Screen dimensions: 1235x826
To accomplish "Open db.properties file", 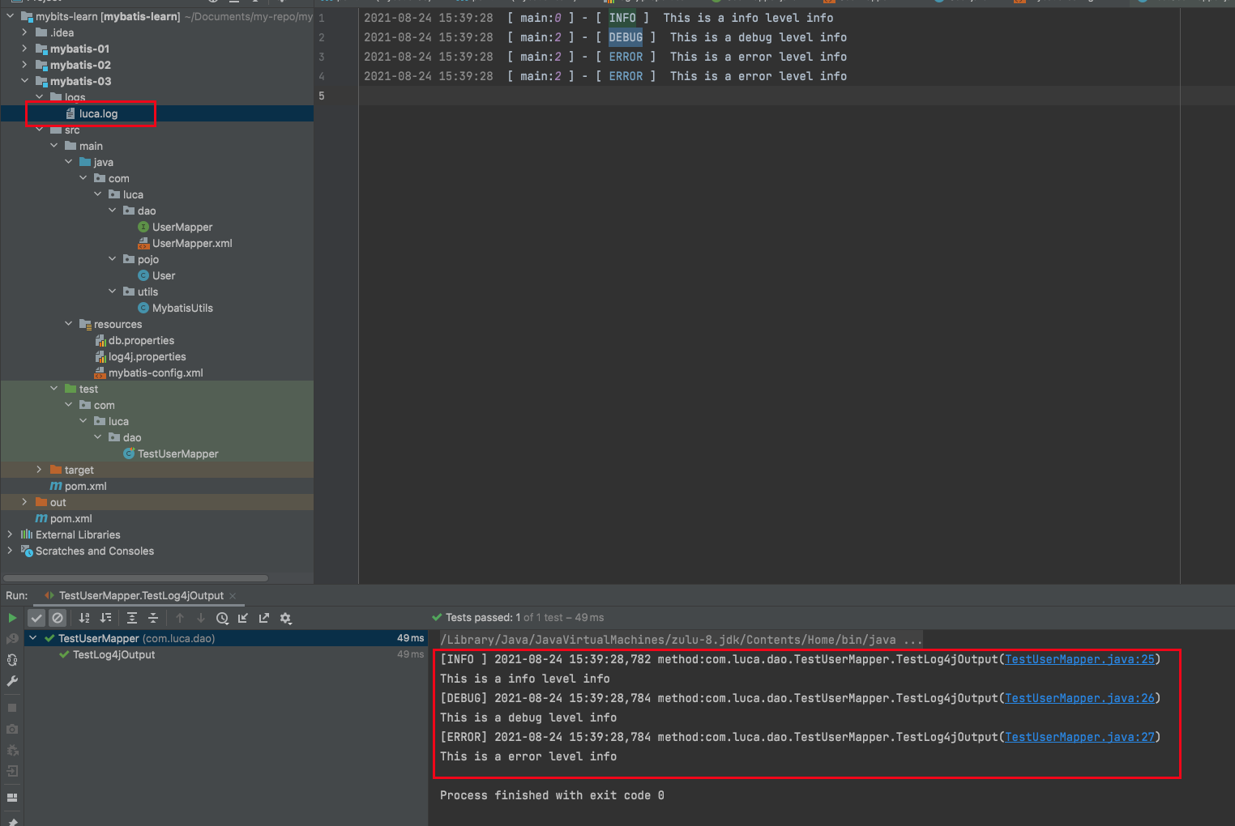I will pyautogui.click(x=141, y=340).
